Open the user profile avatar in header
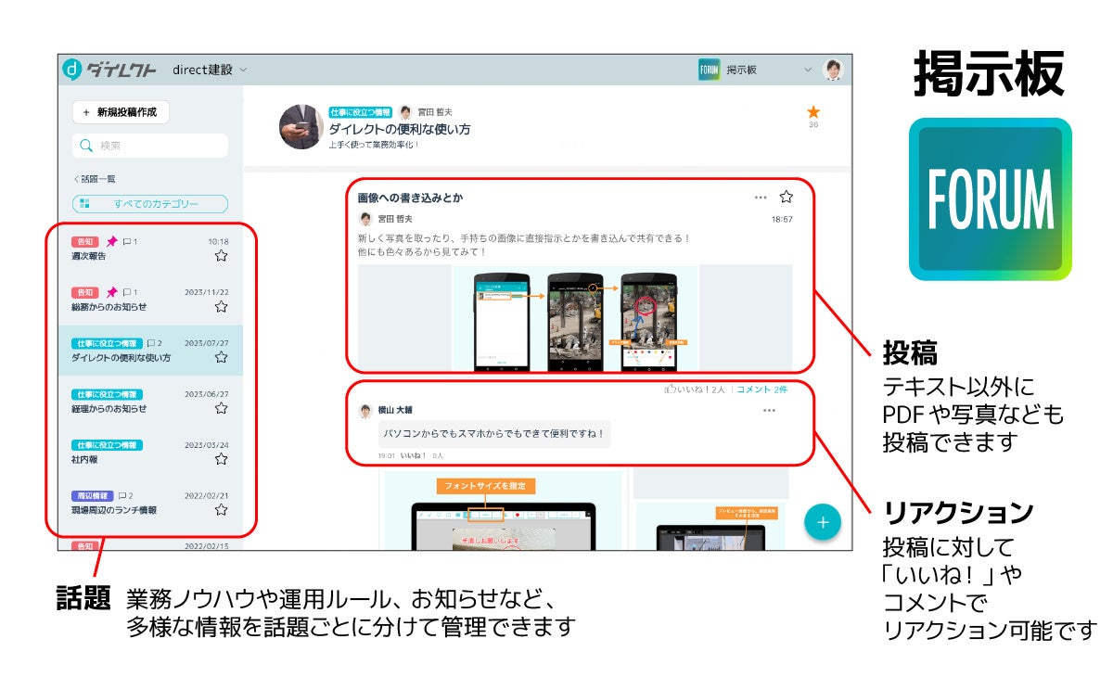Viewport: 1113px width, 677px height. (833, 70)
